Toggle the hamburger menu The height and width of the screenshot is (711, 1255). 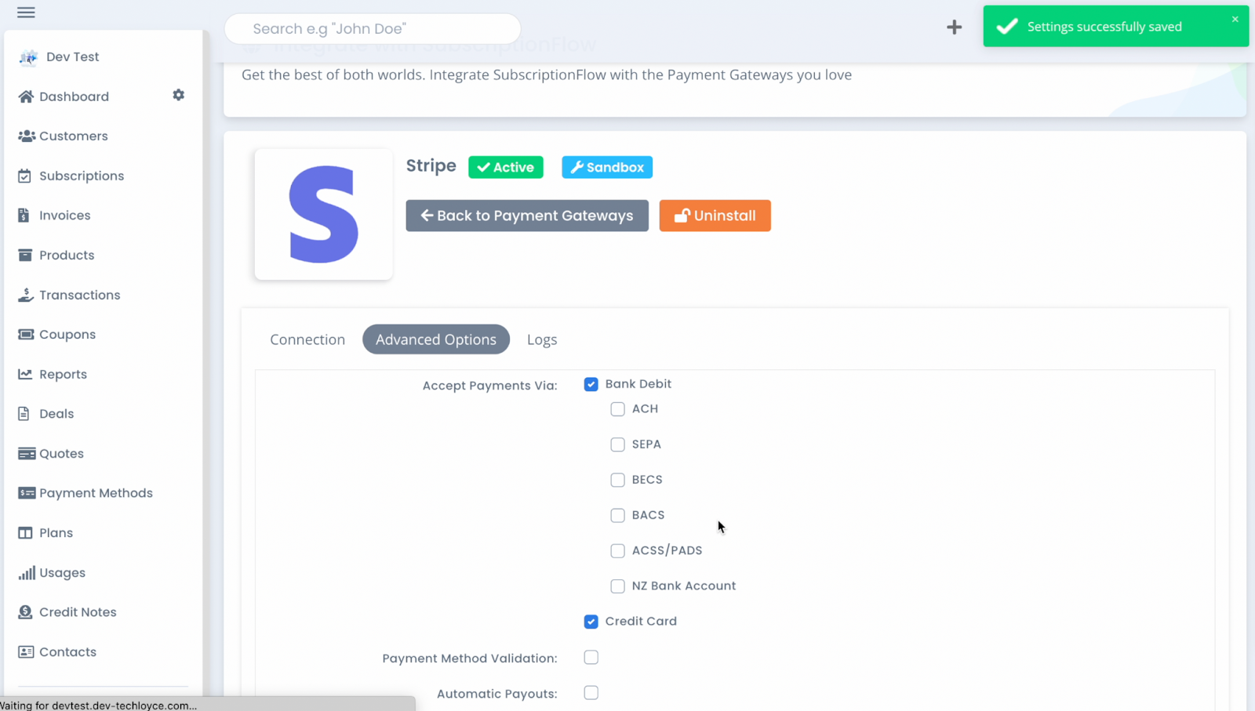tap(26, 13)
